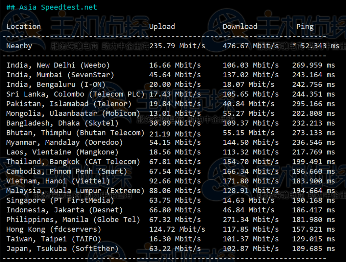Click Hong Kong (fdcservers) location text
The height and width of the screenshot is (262, 346).
[x=54, y=229]
